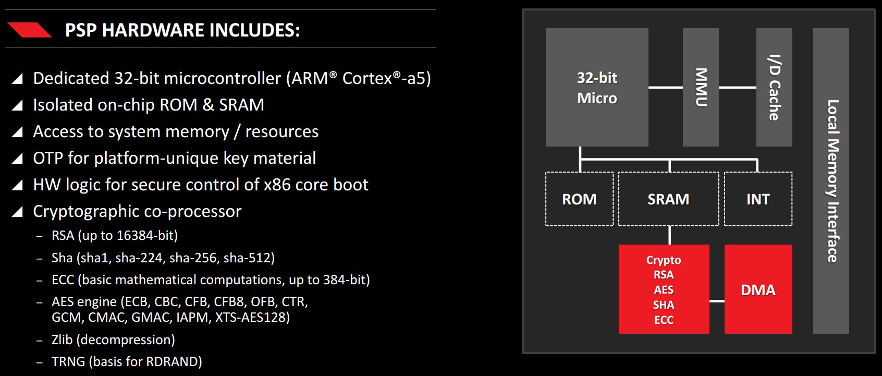The width and height of the screenshot is (882, 376).
Task: Select the dashed SRAM box
Action: (668, 199)
